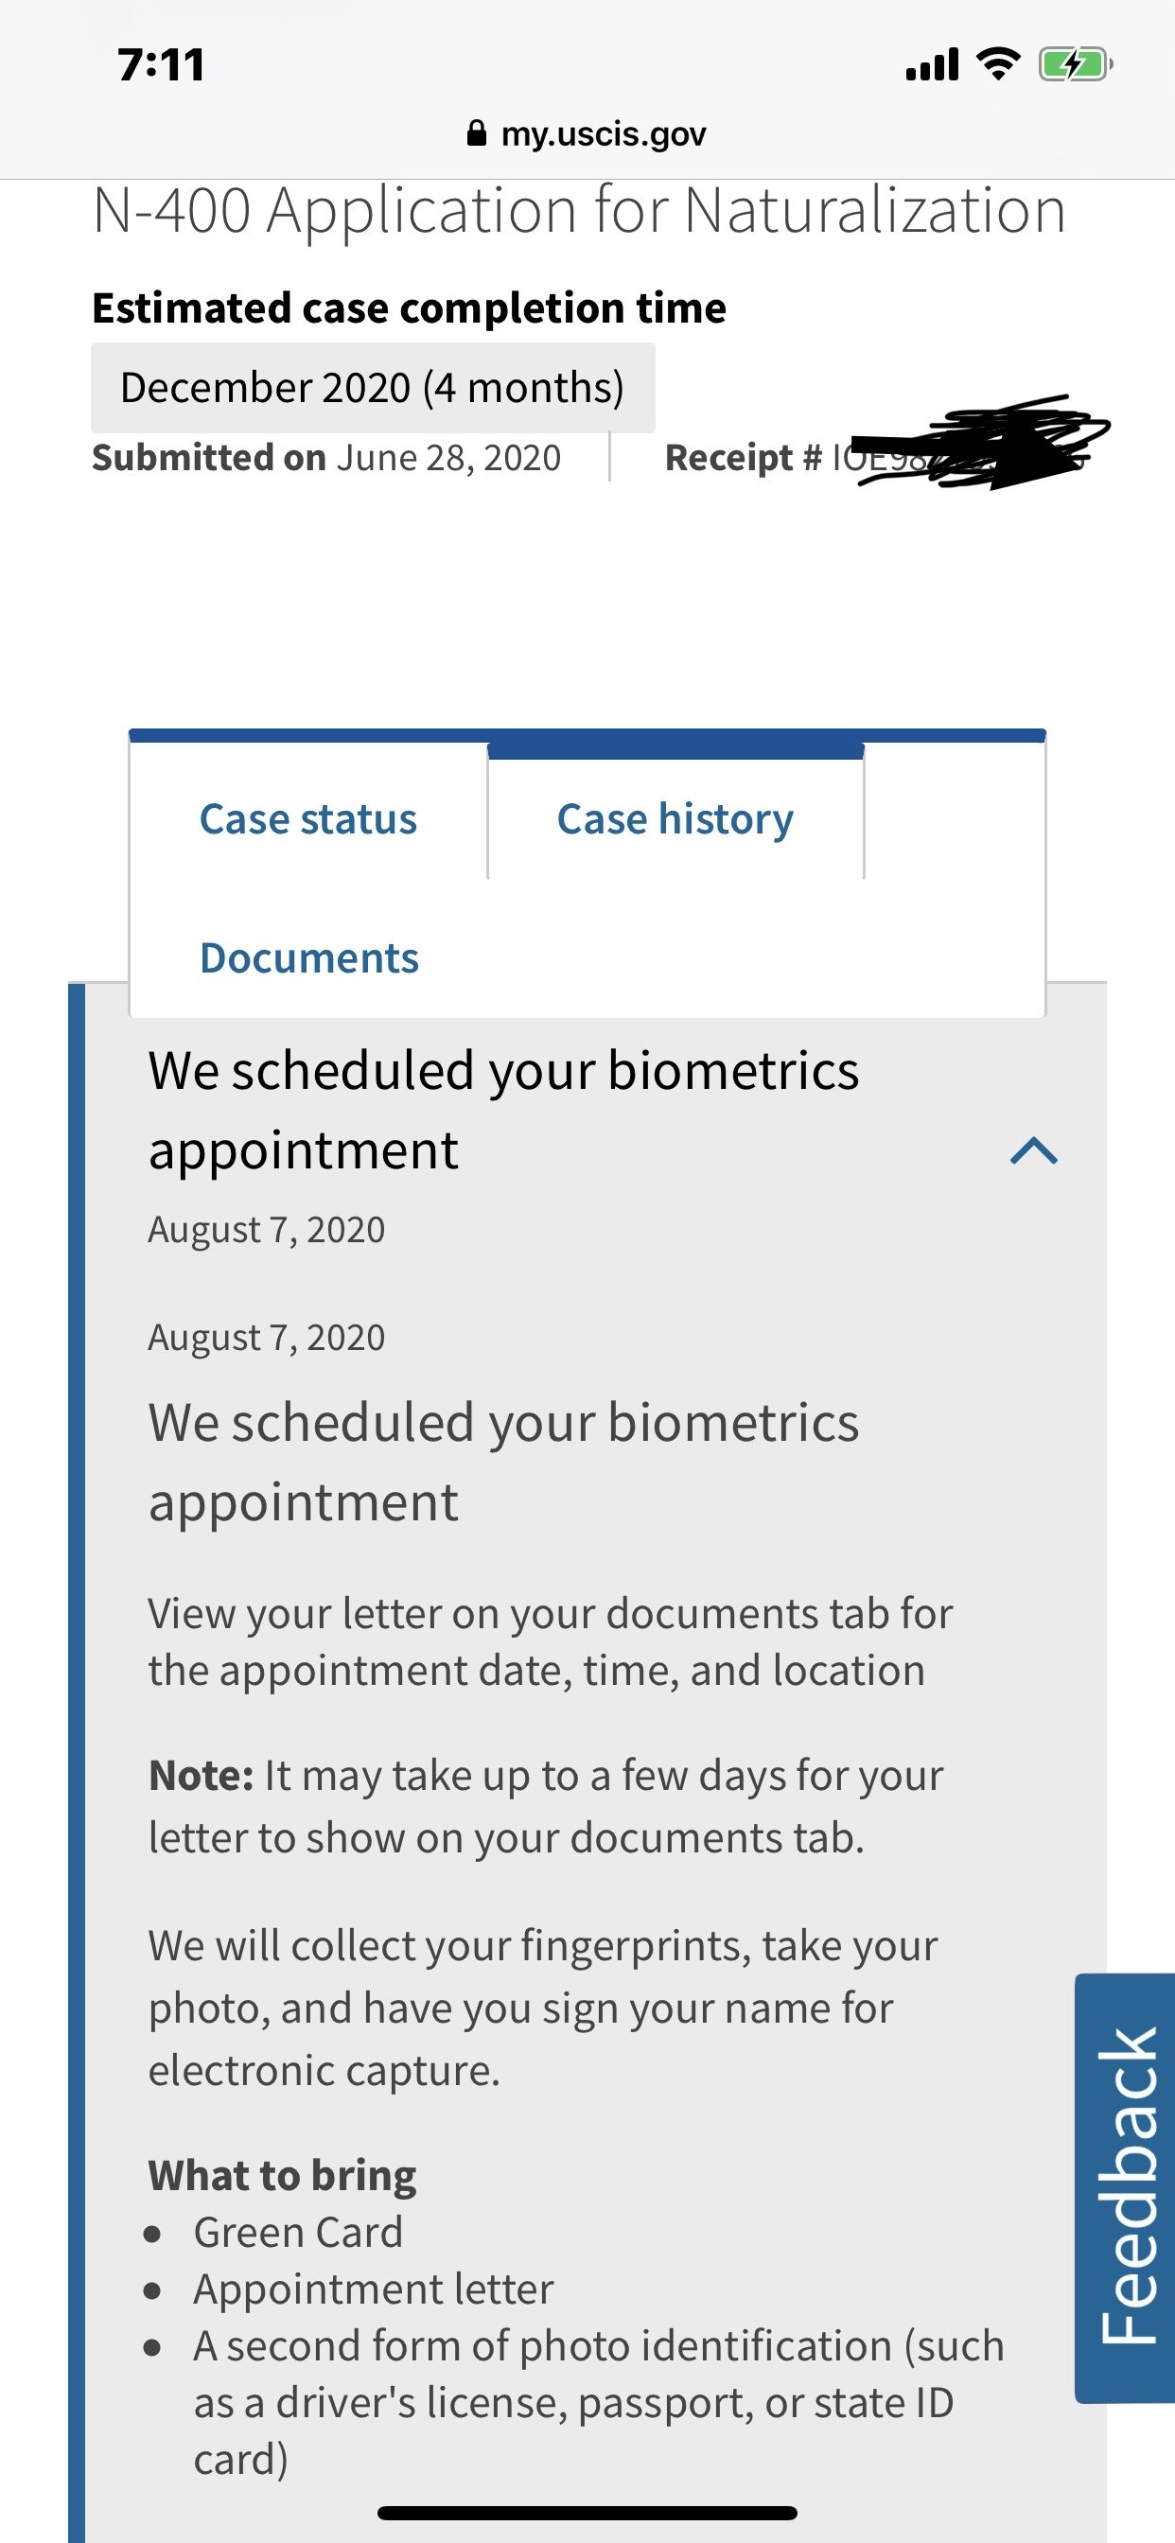Tap the battery charging icon
The image size is (1175, 2543).
point(1076,65)
